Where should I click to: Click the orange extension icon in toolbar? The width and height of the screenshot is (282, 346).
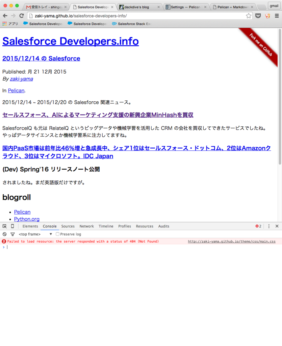[268, 16]
